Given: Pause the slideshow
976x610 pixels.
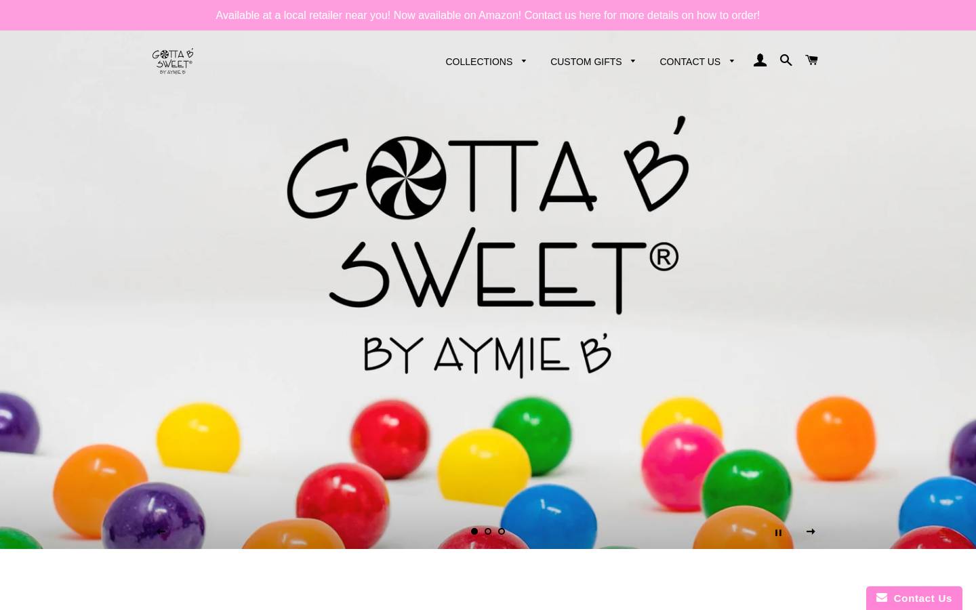Looking at the screenshot, I should tap(778, 533).
